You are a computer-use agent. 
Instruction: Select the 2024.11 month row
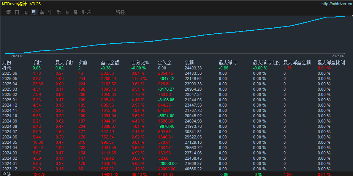pos(176,111)
